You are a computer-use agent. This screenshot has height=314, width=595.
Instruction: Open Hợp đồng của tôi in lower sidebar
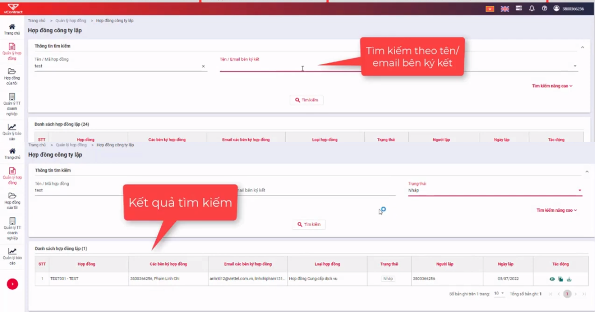tap(12, 201)
